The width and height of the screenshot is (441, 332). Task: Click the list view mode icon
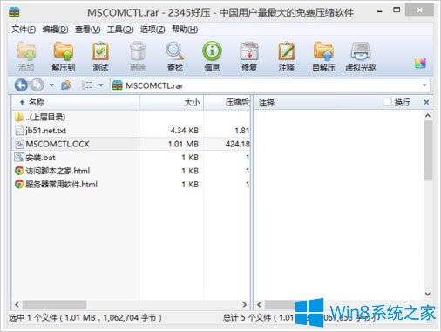pyautogui.click(x=87, y=85)
